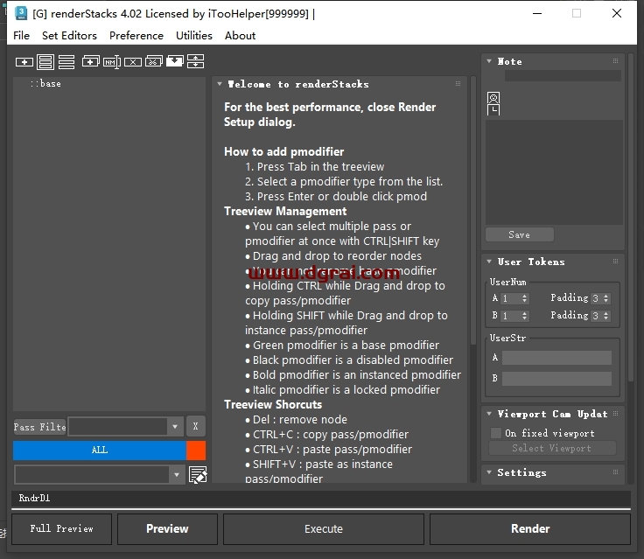Click the orange swatch beside ALL
644x559 pixels.
tap(196, 450)
